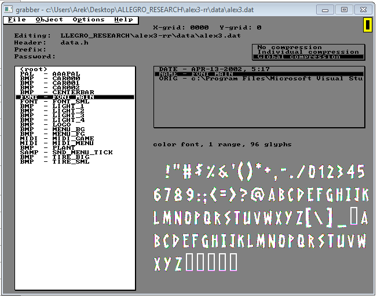The image size is (377, 296).
Task: Open the Help menu
Action: click(123, 20)
